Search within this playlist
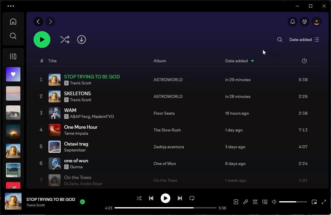Screen dimensions: 331x215 [280, 40]
